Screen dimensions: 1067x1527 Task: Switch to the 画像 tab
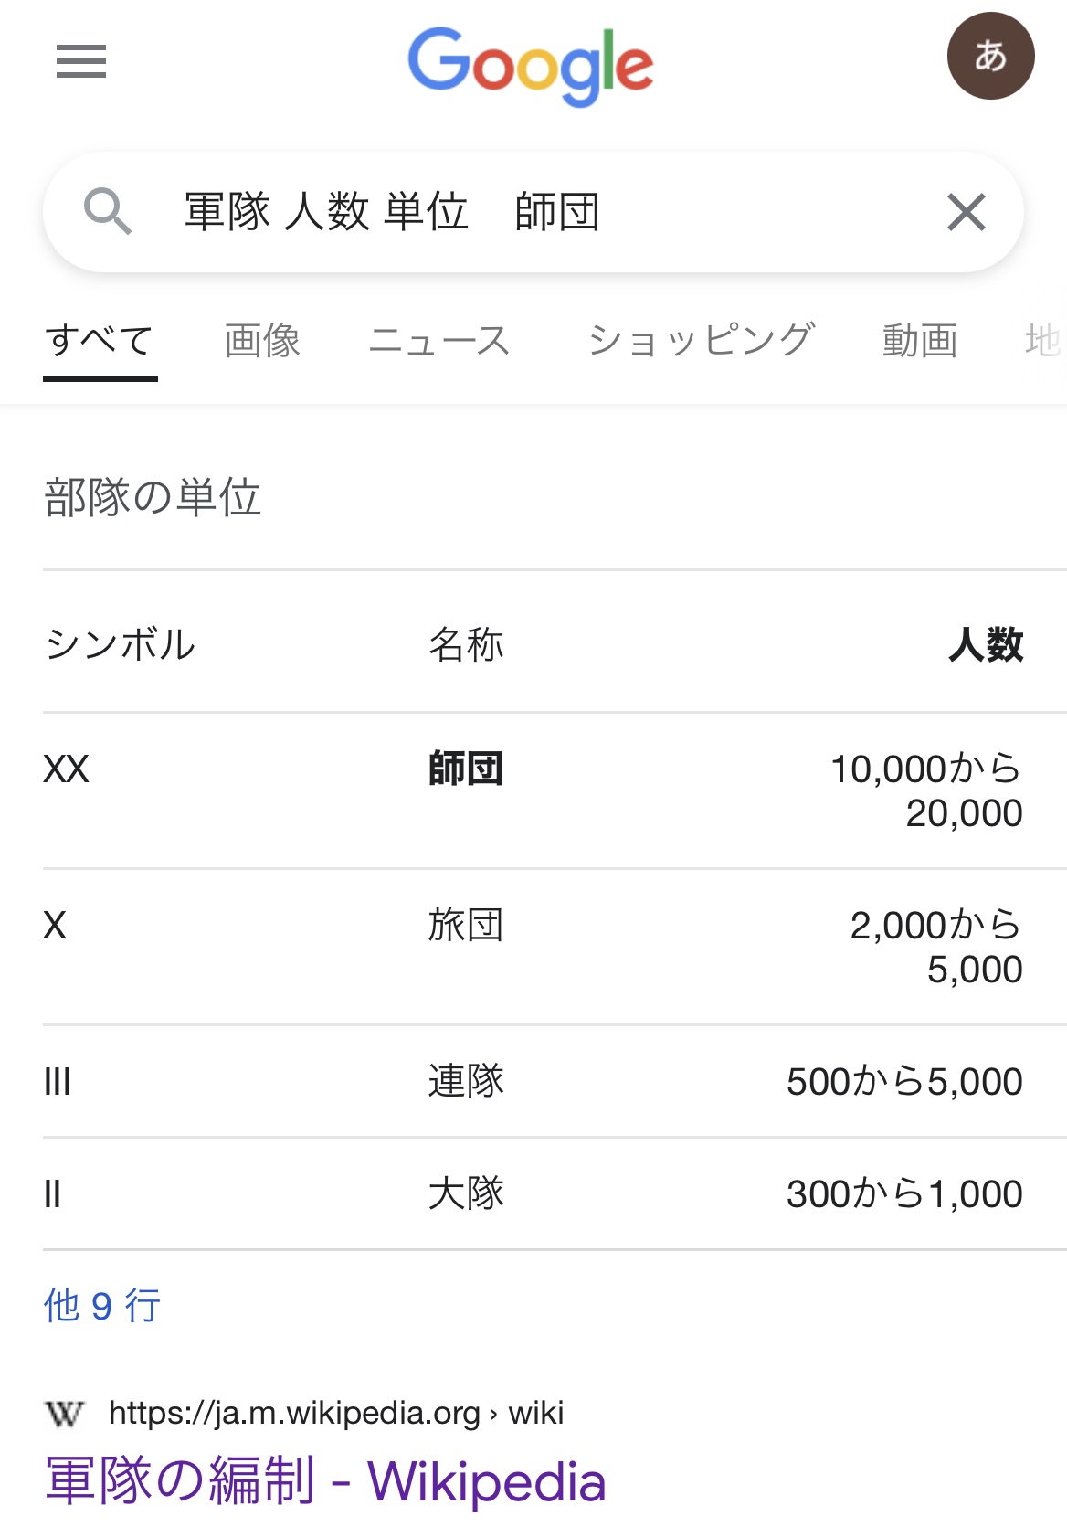tap(262, 341)
